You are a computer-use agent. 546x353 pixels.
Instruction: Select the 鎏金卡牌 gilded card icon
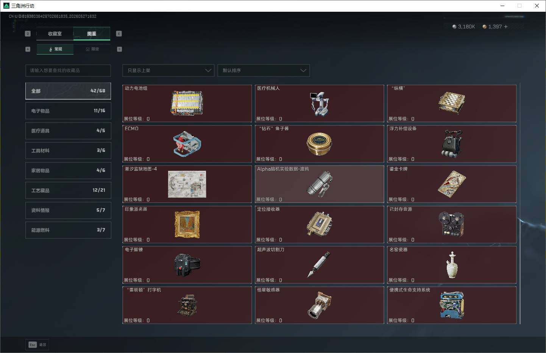pos(451,184)
